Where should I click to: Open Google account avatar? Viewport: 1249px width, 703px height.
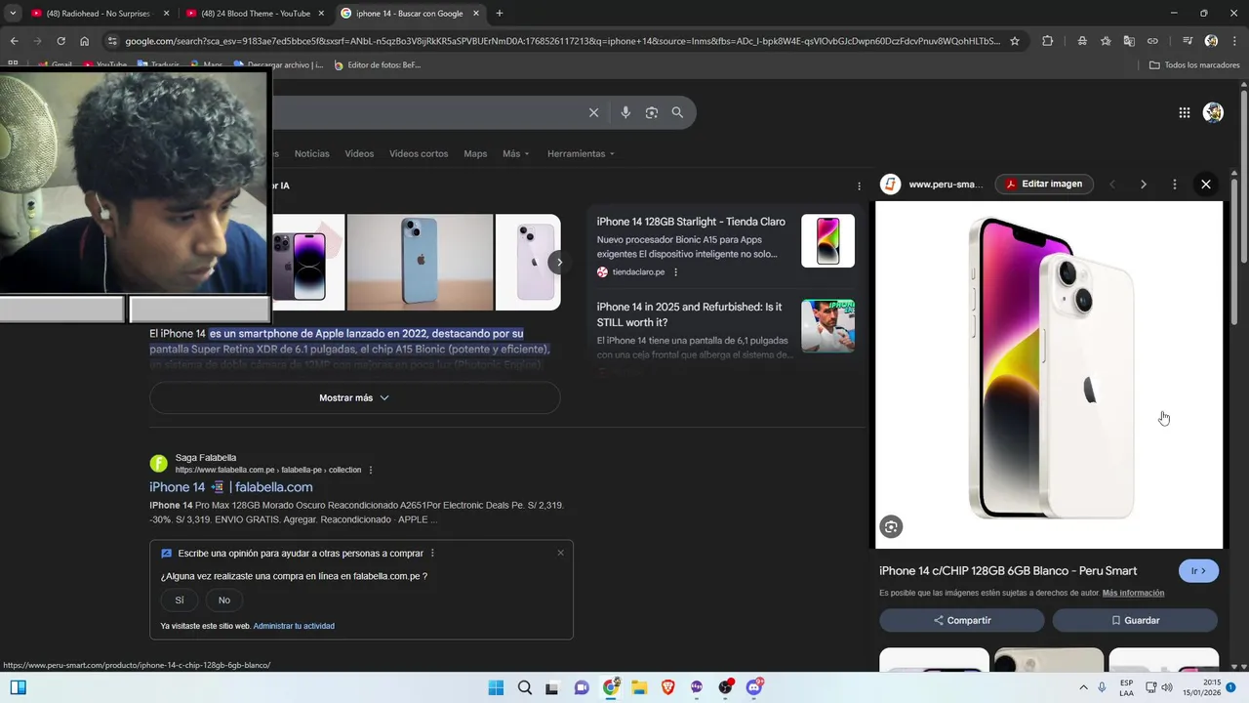(1213, 112)
